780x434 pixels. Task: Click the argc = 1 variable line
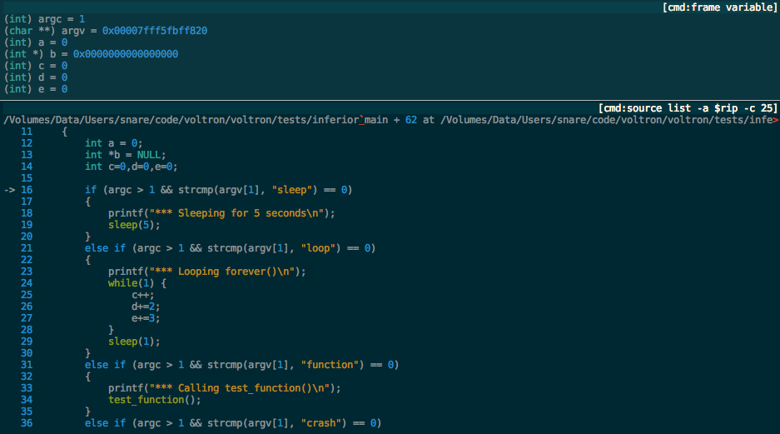coord(45,19)
